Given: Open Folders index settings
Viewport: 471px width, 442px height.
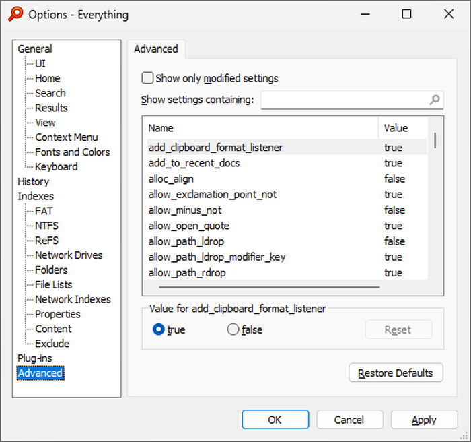Looking at the screenshot, I should click(51, 270).
